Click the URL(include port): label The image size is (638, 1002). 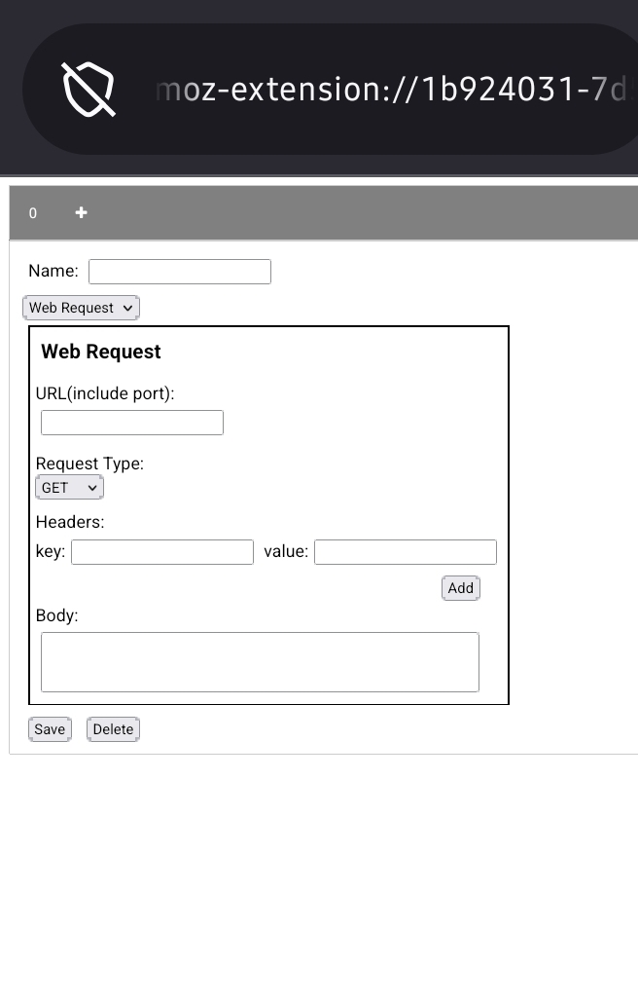pos(105,393)
